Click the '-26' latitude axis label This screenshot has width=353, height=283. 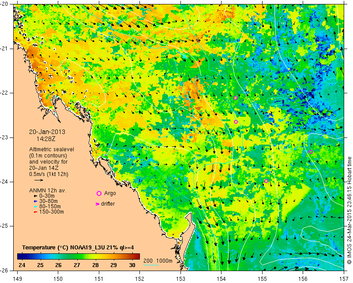coord(4,270)
